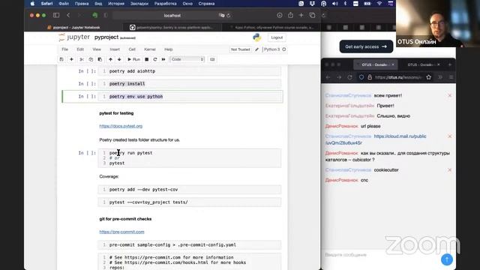
Task: Open the cell type dropdown showing Code
Action: pyautogui.click(x=187, y=59)
